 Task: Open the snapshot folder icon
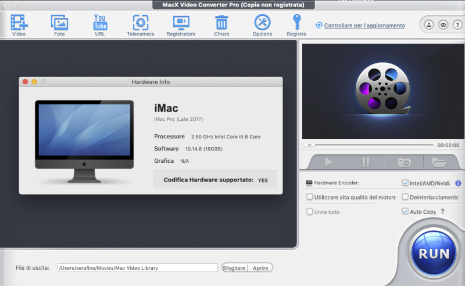point(439,162)
